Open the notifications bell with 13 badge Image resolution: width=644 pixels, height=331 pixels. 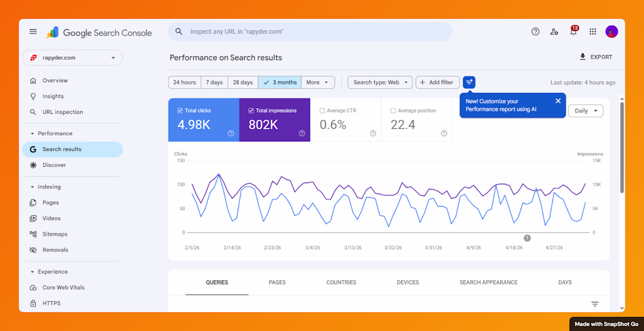[x=574, y=31]
